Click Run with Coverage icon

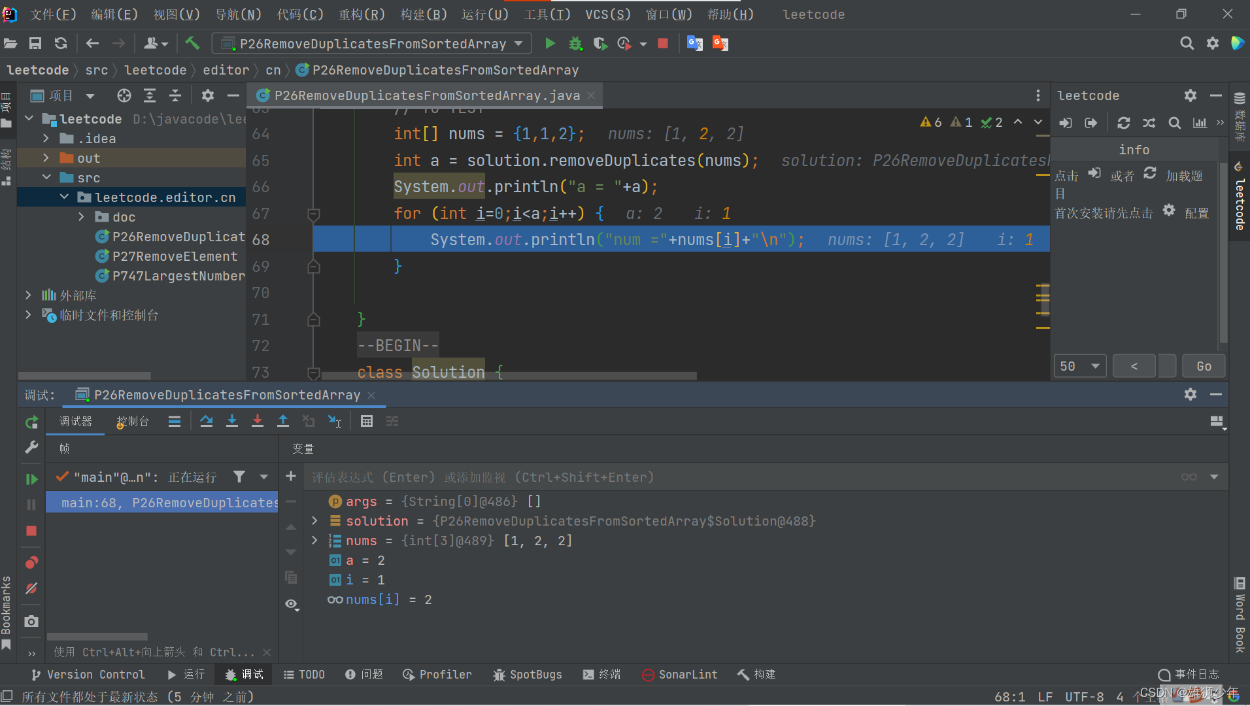pyautogui.click(x=600, y=43)
